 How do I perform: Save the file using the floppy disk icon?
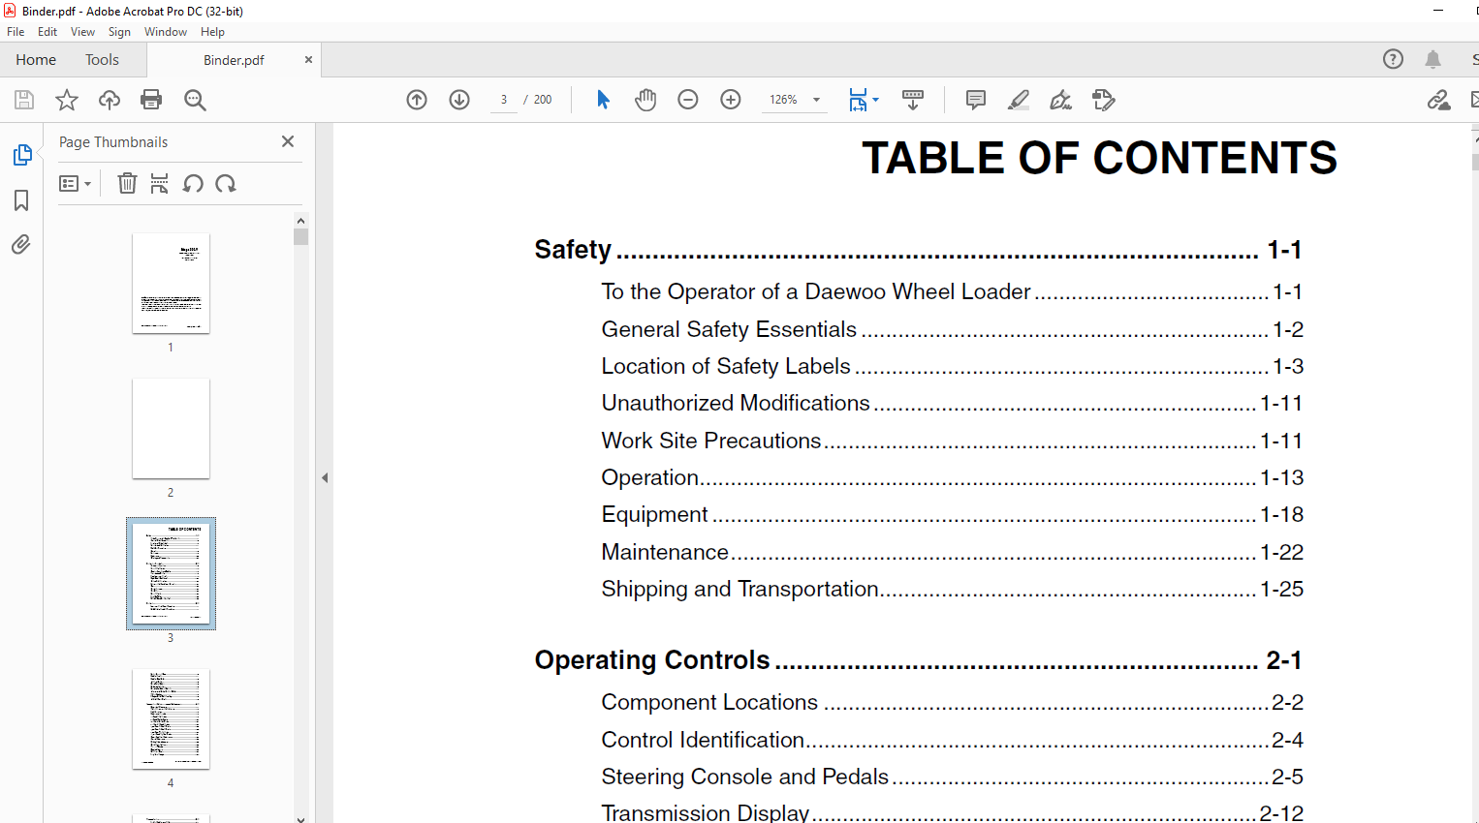[x=24, y=100]
